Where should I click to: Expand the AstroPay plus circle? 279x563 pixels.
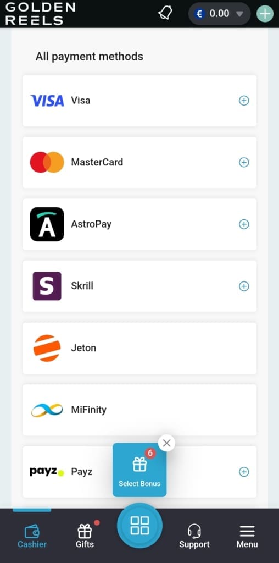point(244,224)
